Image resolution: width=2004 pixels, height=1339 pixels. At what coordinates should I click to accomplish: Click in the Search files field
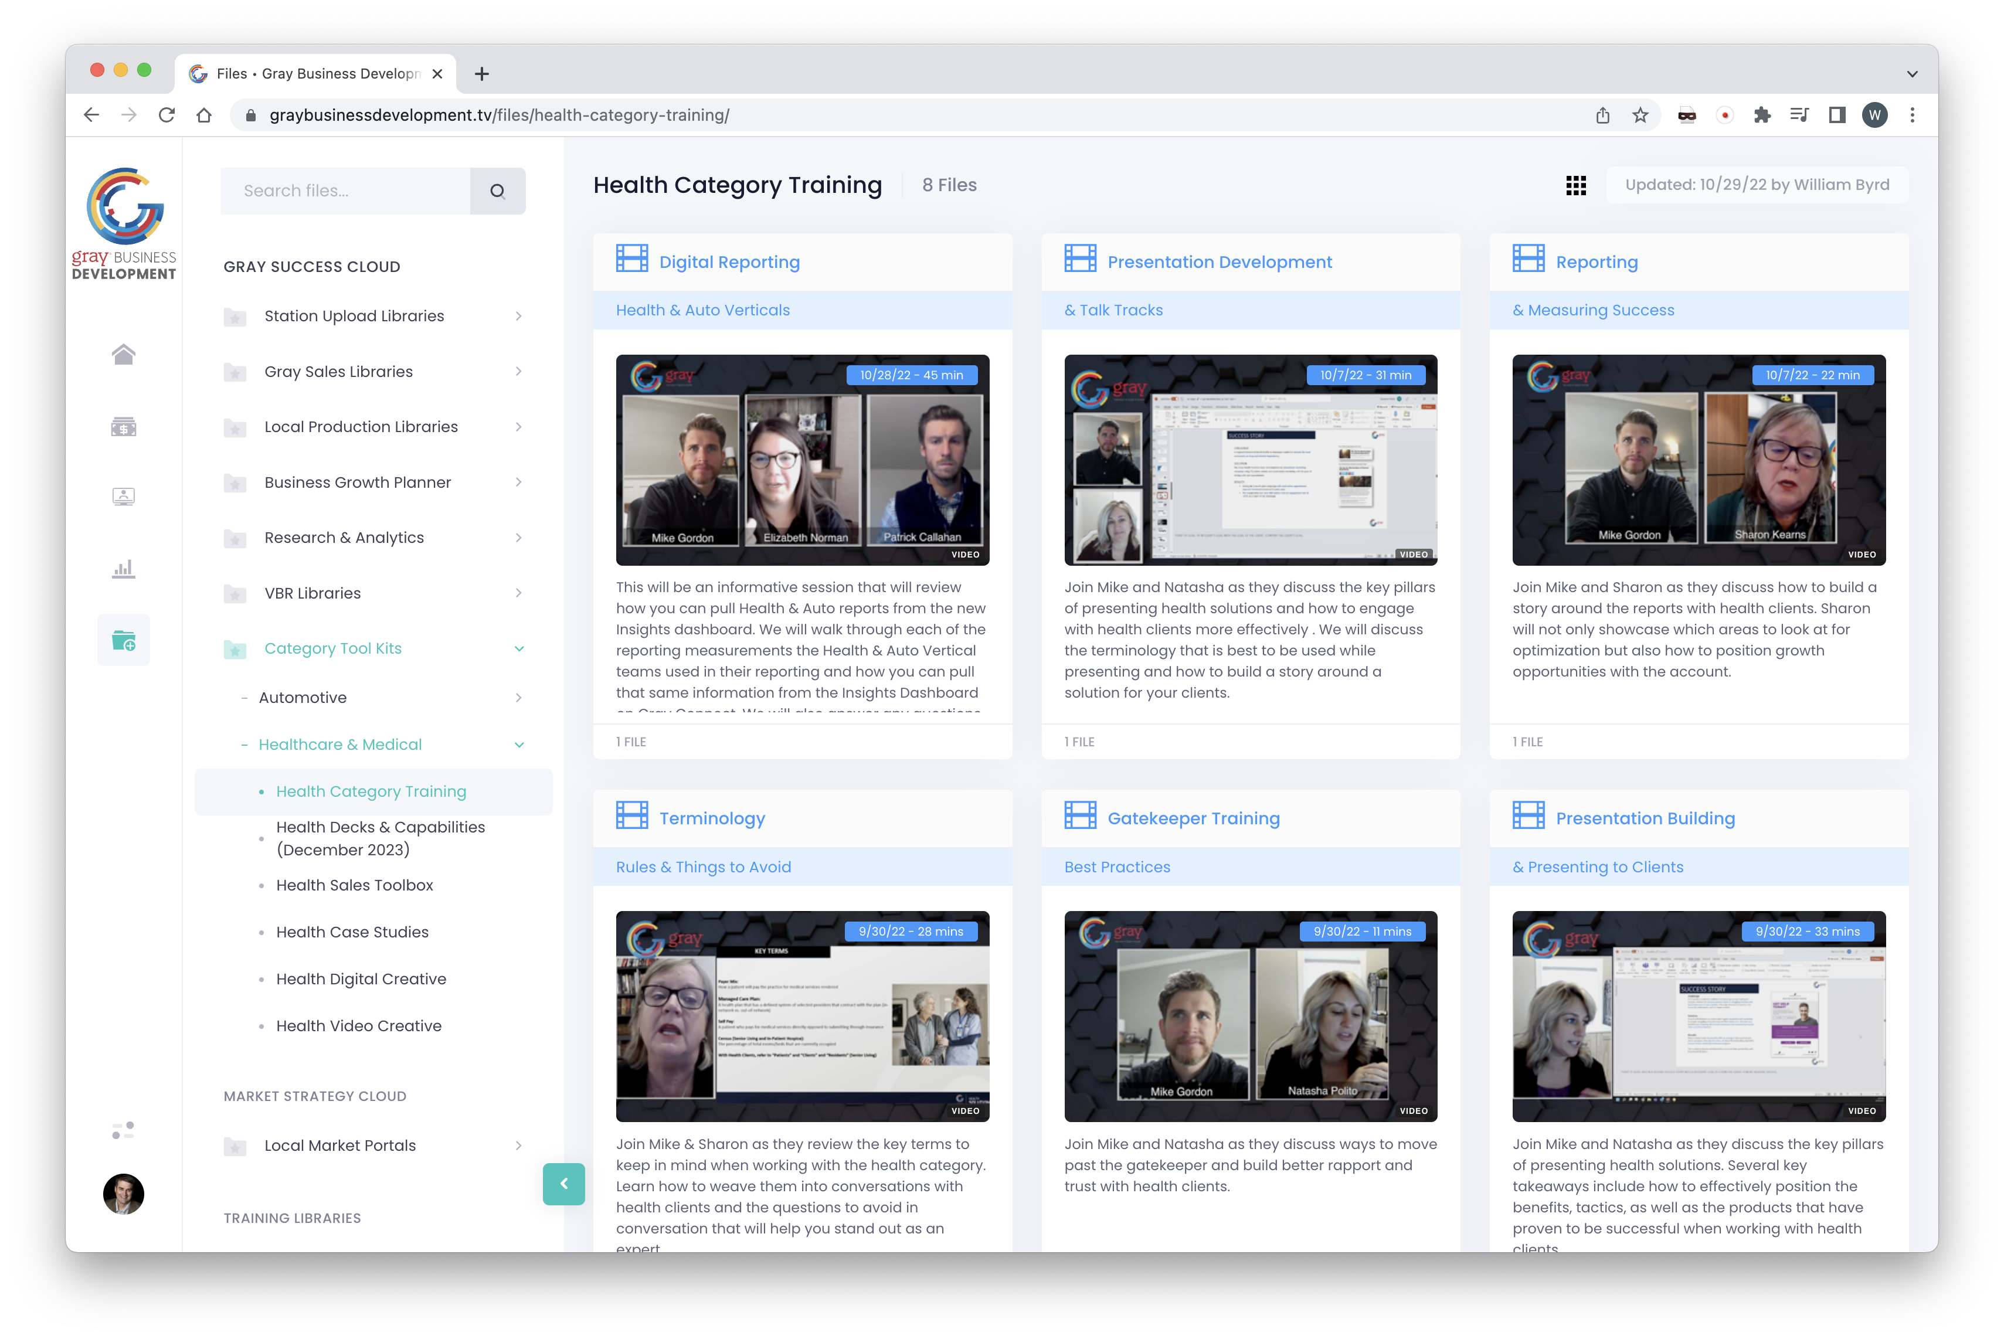[x=346, y=191]
